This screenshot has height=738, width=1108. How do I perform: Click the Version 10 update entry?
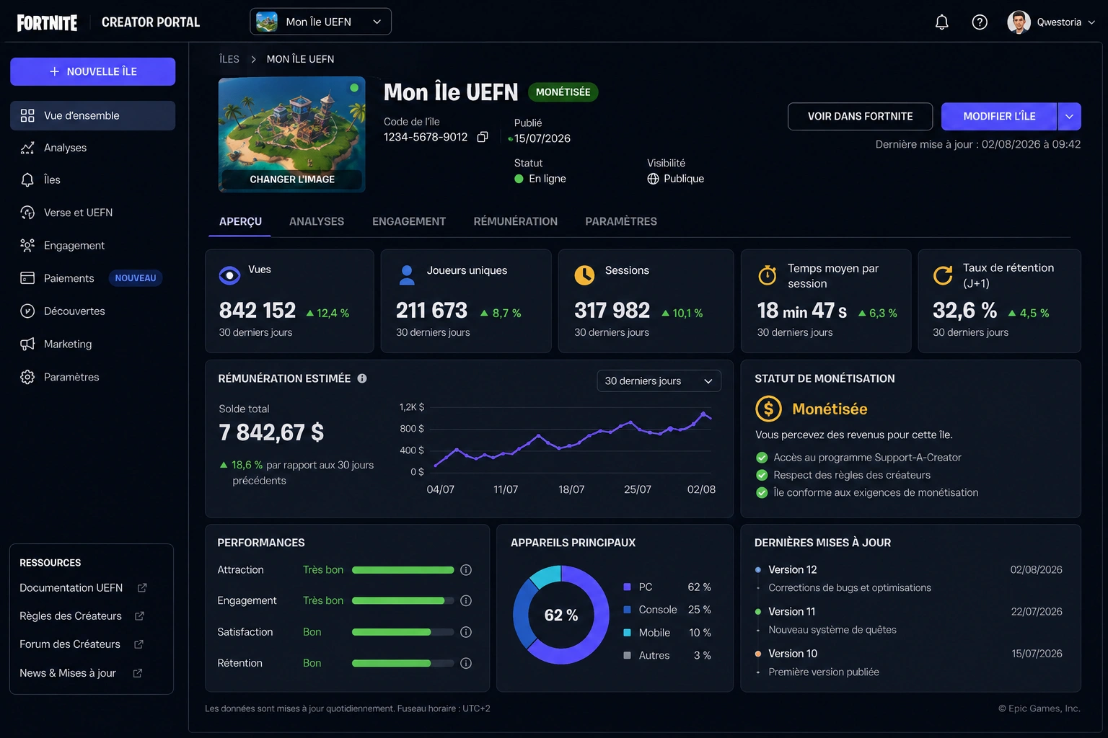[x=909, y=662]
